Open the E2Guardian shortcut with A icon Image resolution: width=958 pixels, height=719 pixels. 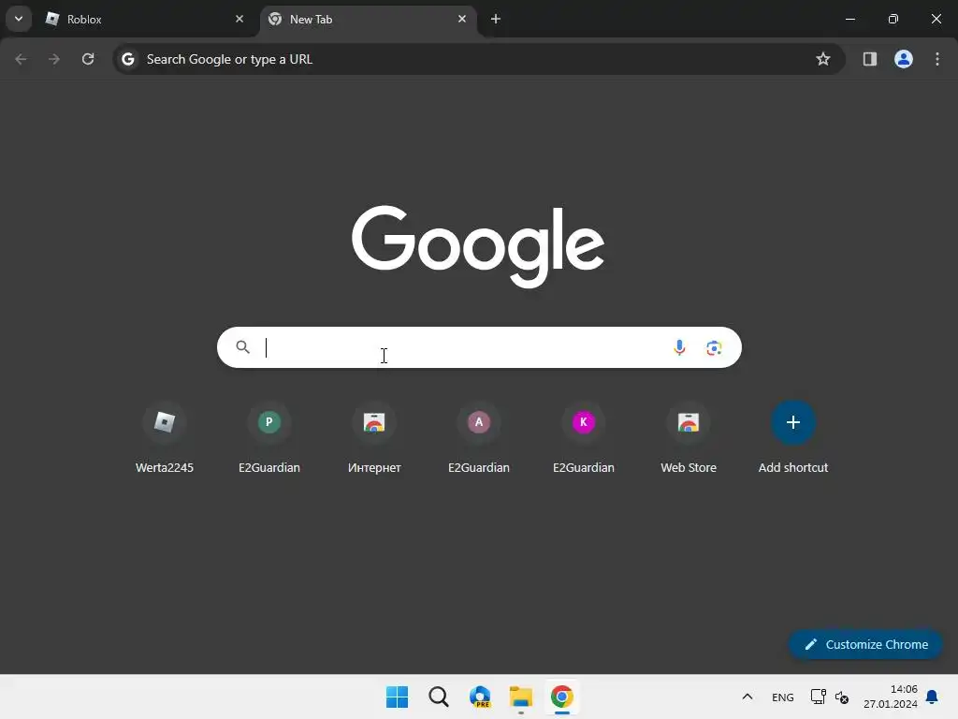[x=479, y=438]
